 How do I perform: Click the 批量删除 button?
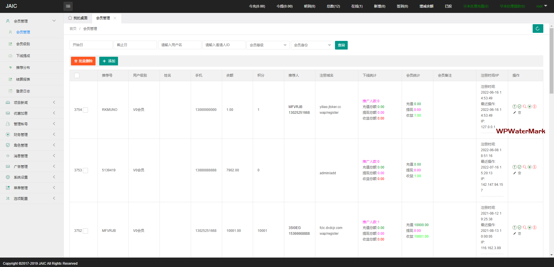(x=83, y=61)
